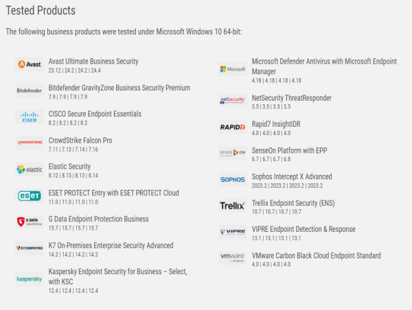This screenshot has height=310, width=412.
Task: Open NetSecurity ThreatResponder product link
Action: tap(291, 98)
